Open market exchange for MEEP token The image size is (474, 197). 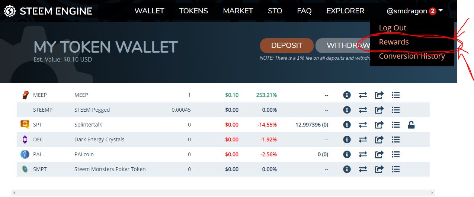coord(363,95)
